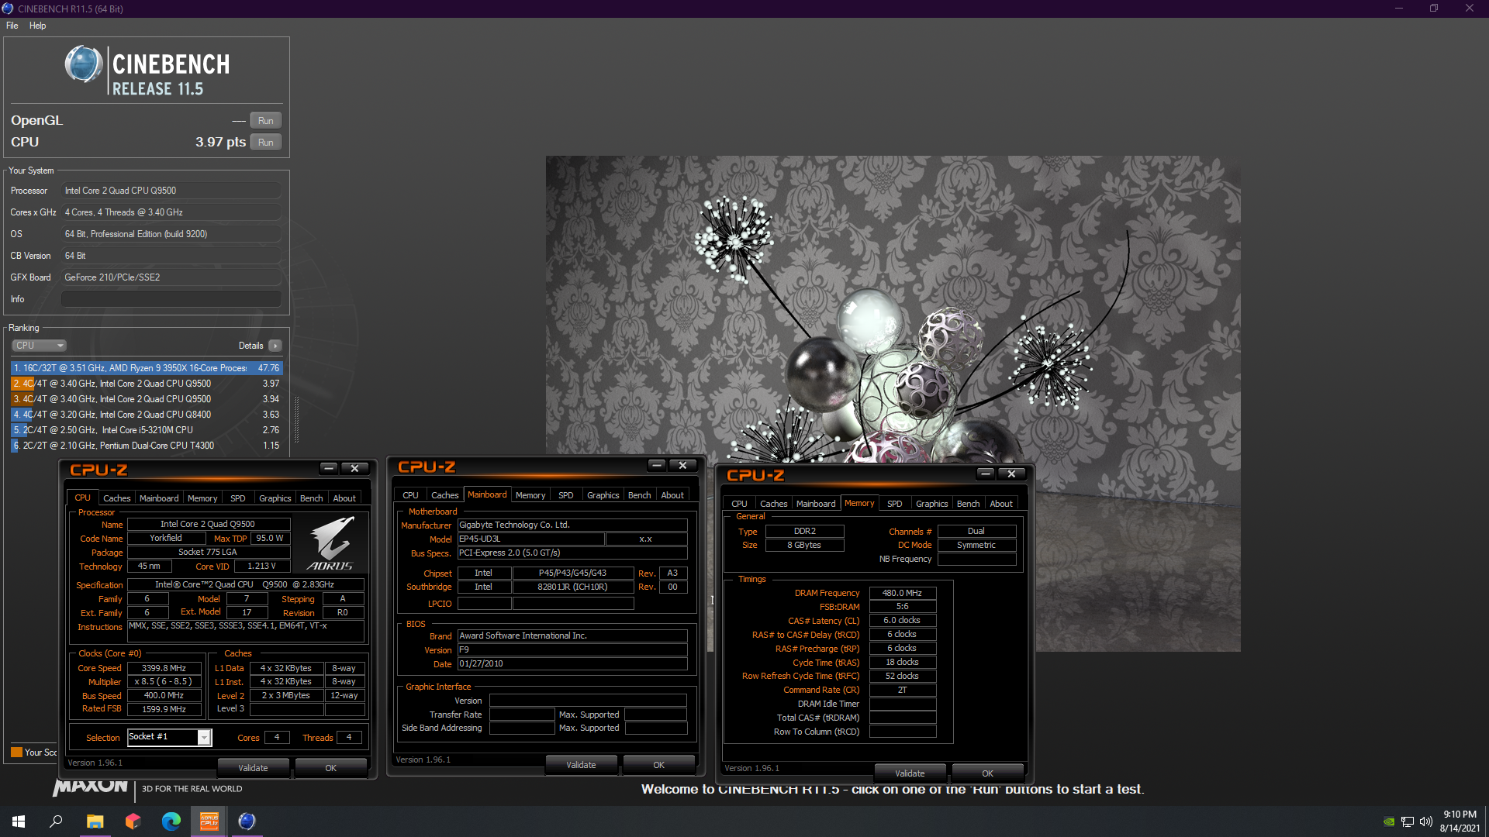
Task: Minimize the left CPU-Z window
Action: (329, 468)
